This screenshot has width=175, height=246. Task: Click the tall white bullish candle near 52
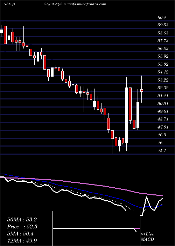click(126, 115)
